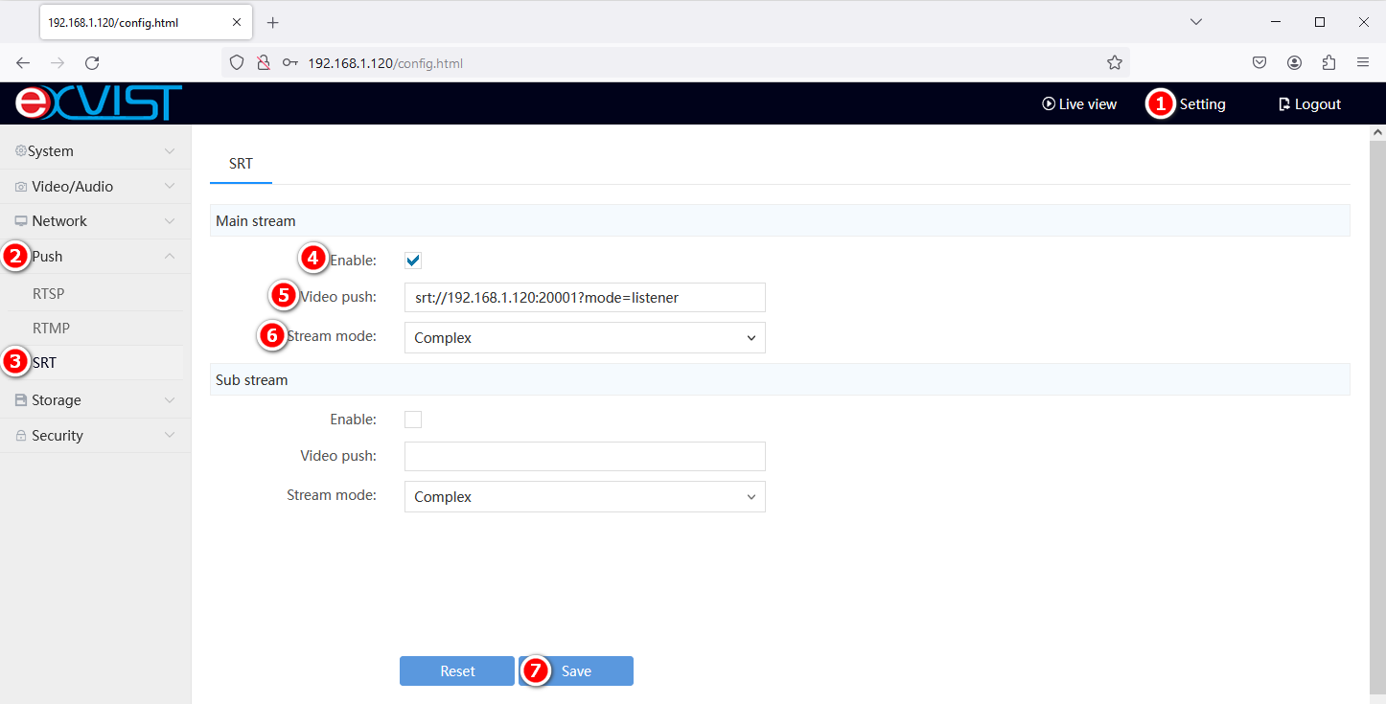Close the config.html tab
The height and width of the screenshot is (704, 1386).
pyautogui.click(x=237, y=23)
